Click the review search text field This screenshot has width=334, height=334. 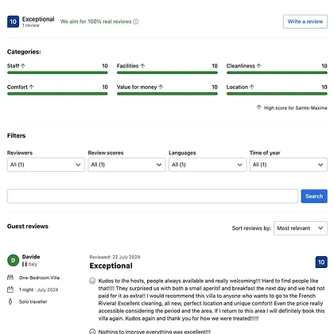(x=153, y=196)
